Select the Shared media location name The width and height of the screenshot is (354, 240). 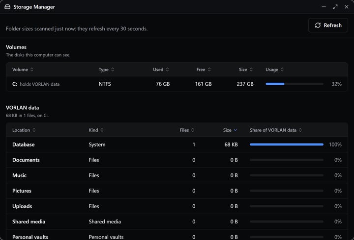pos(29,221)
